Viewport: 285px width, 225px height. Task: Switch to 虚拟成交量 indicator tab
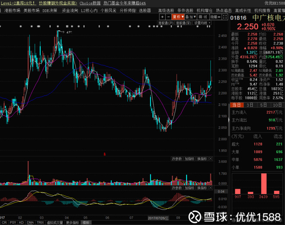pos(55,223)
